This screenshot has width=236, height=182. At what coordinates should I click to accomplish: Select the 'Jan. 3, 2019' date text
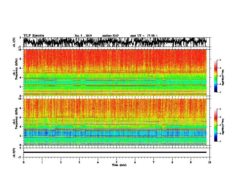83,36
